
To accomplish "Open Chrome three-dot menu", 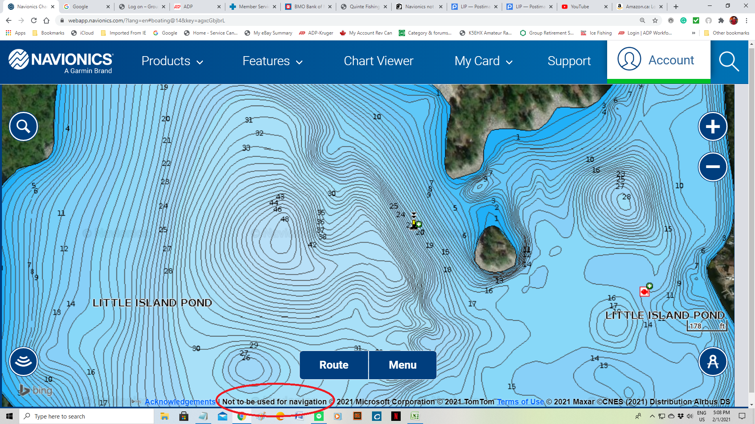I will (746, 20).
